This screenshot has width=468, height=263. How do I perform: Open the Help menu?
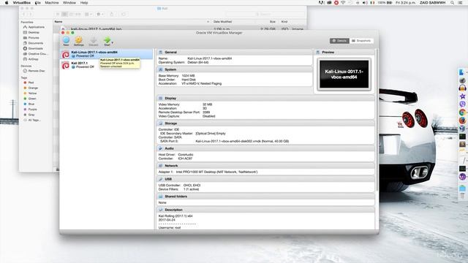(x=84, y=3)
